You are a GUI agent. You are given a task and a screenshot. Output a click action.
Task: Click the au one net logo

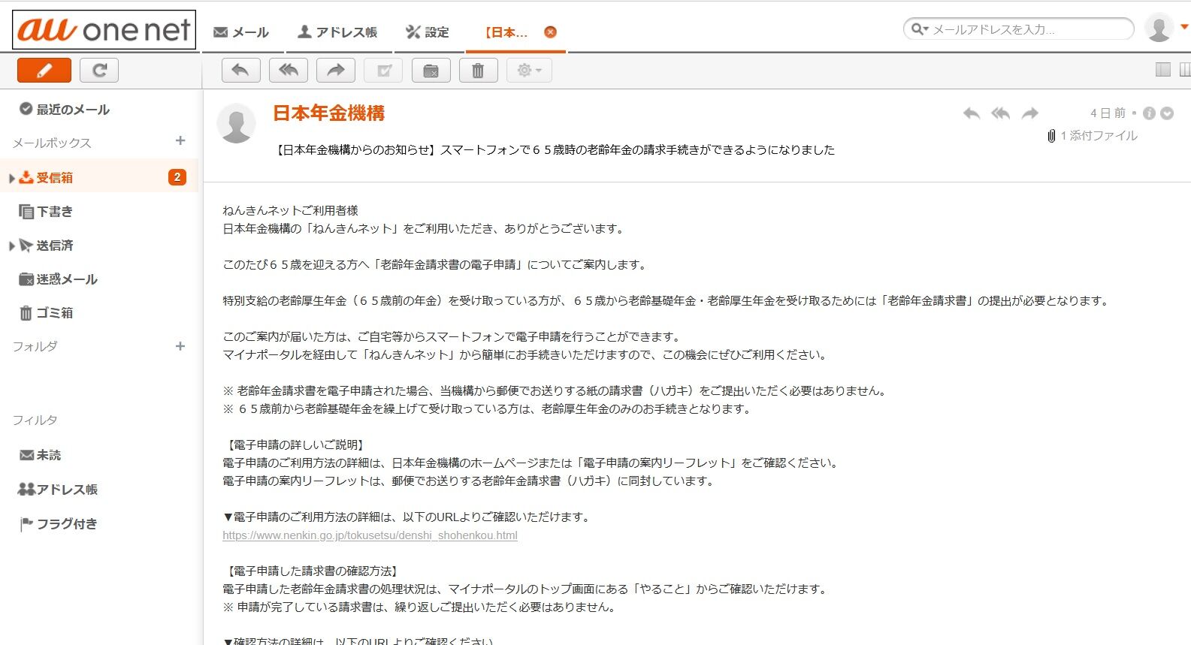104,29
